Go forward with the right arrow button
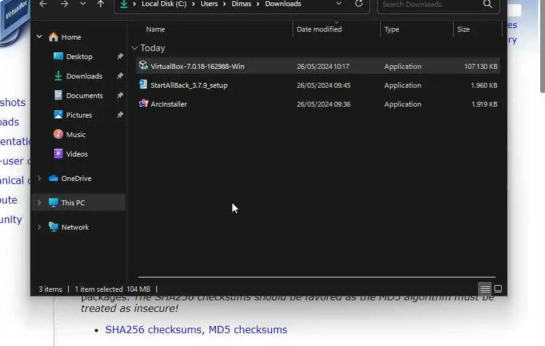Viewport: 545px width, 346px height. click(x=64, y=4)
